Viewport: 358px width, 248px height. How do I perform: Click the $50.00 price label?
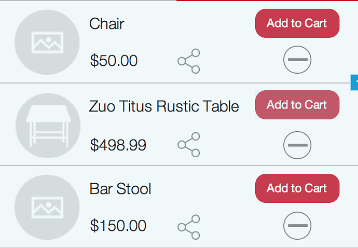coord(114,61)
